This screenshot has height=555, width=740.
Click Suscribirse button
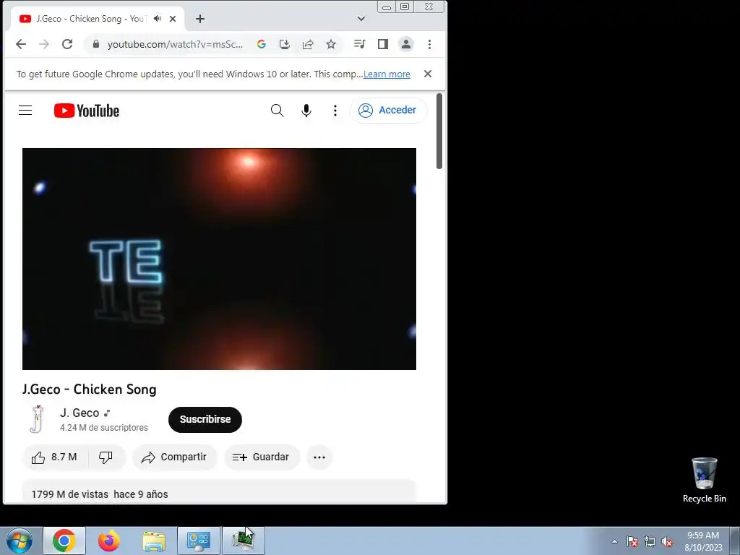tap(205, 419)
